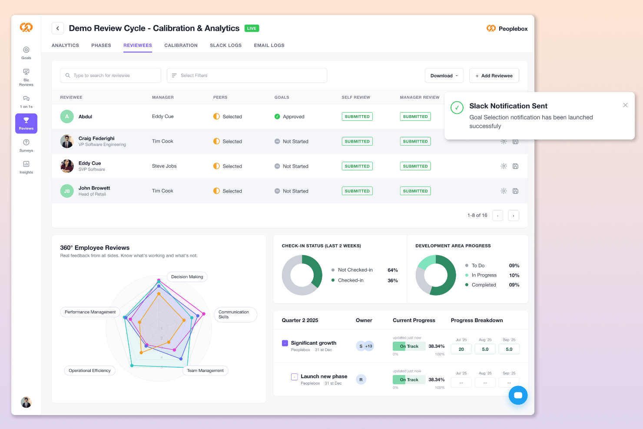Click Abdul's avatar icon

pyautogui.click(x=67, y=116)
